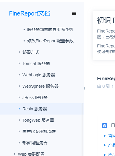The width and height of the screenshot is (115, 156).
Task: Toggle the sidebar hamburger menu icon
Action: pos(74,13)
